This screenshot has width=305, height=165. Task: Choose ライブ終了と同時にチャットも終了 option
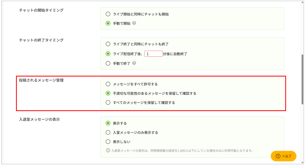point(108,44)
